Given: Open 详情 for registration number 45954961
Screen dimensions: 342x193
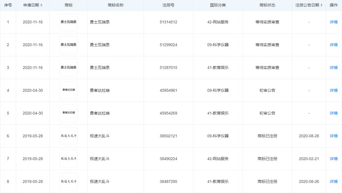Looking at the screenshot, I should pos(333,90).
